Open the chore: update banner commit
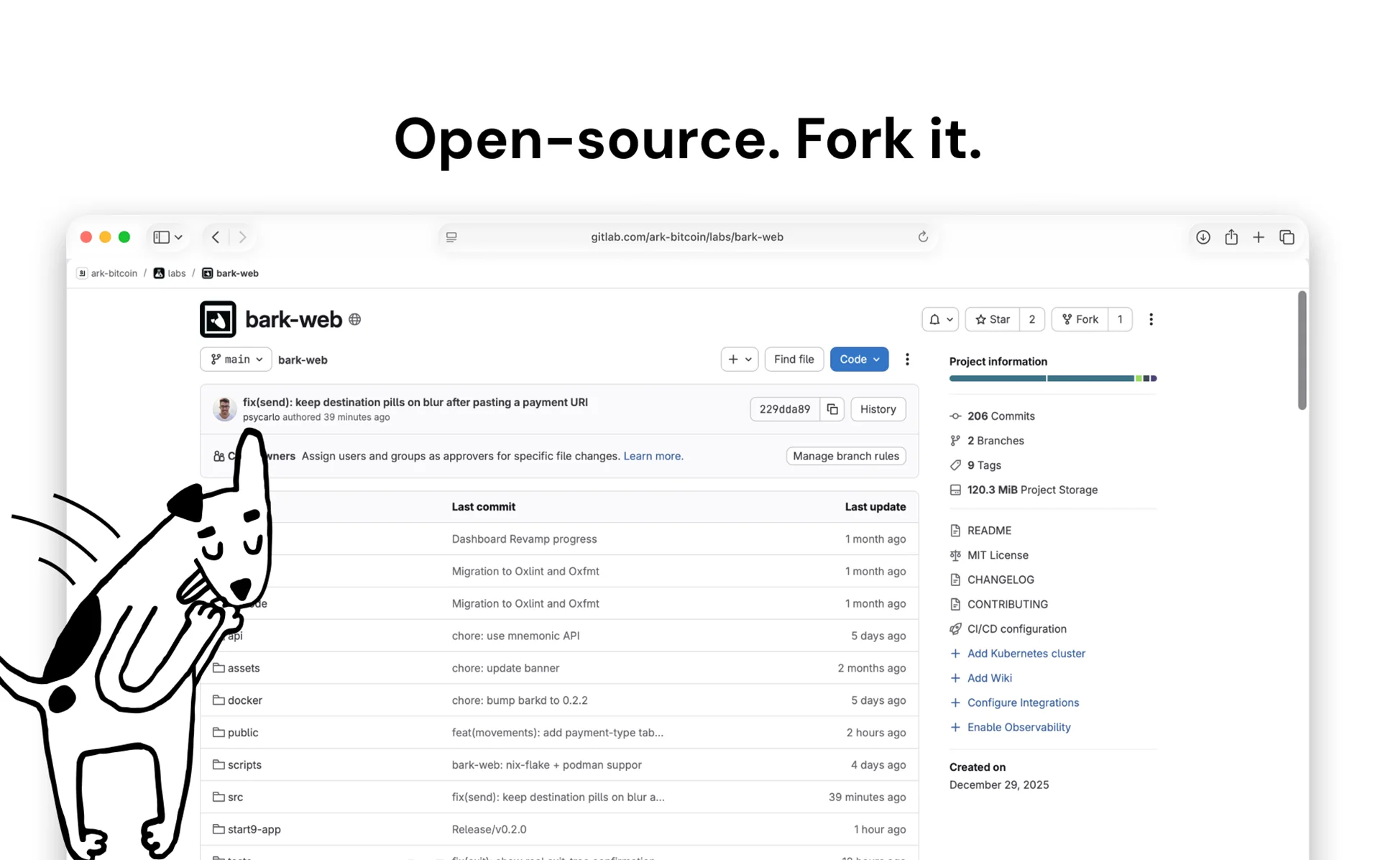The width and height of the screenshot is (1375, 860). pyautogui.click(x=505, y=668)
